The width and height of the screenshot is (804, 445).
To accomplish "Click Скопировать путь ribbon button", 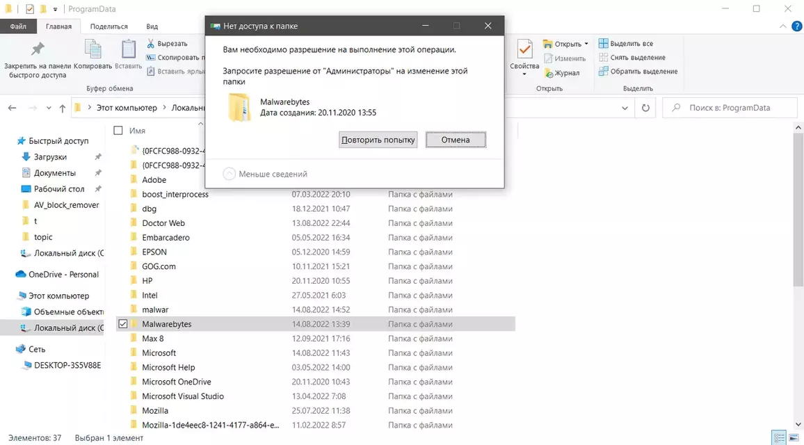I will tap(175, 58).
